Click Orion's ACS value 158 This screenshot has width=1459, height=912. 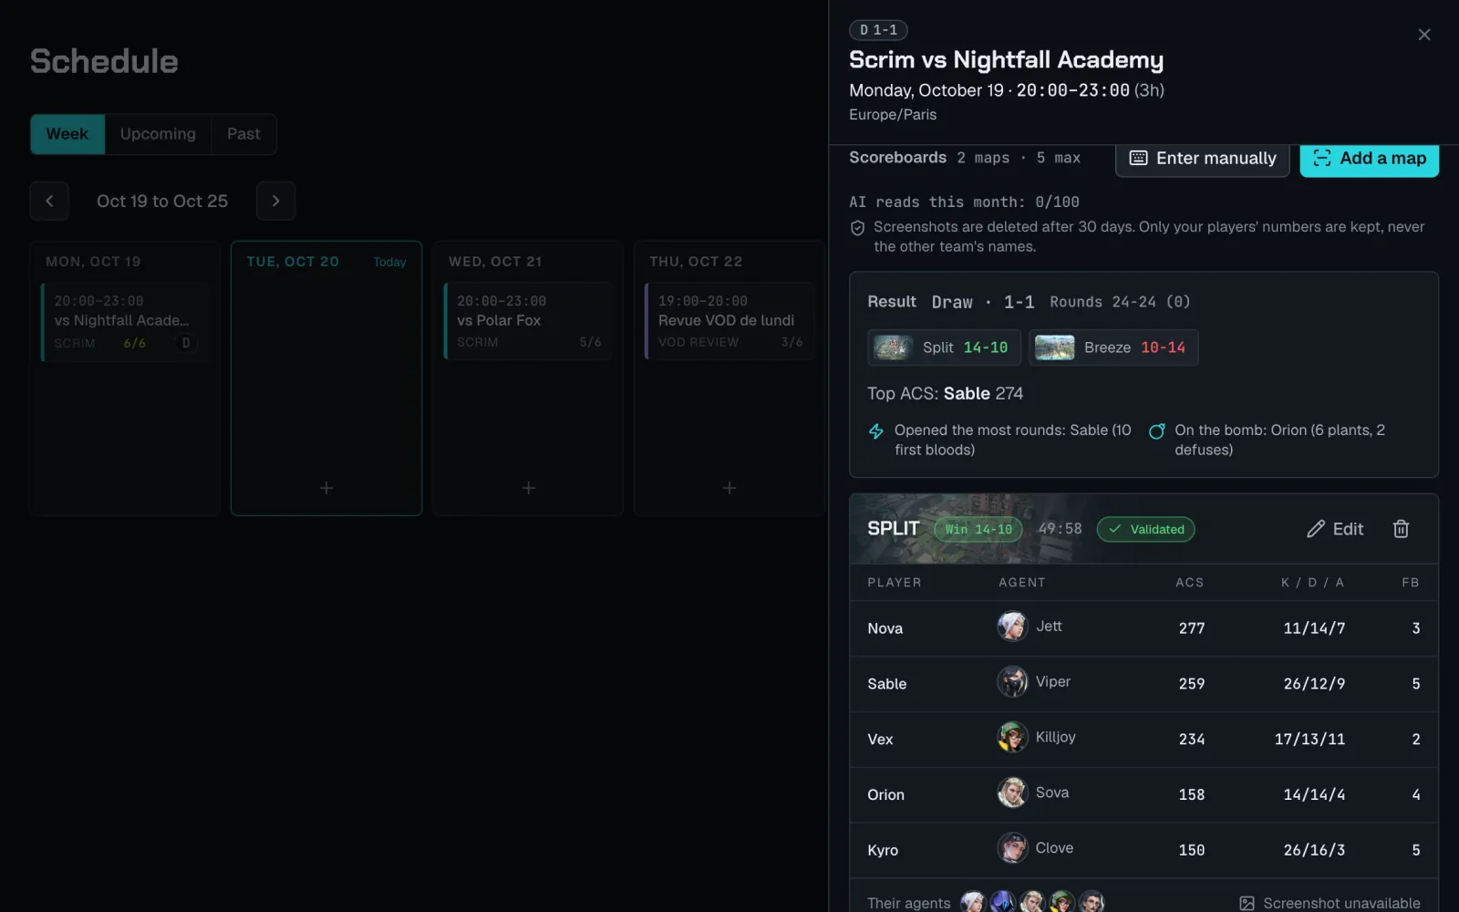1192,795
